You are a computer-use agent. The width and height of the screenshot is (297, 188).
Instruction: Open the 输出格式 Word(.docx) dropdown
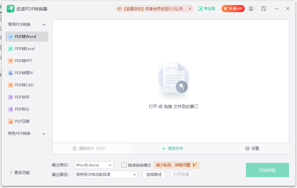(x=94, y=165)
